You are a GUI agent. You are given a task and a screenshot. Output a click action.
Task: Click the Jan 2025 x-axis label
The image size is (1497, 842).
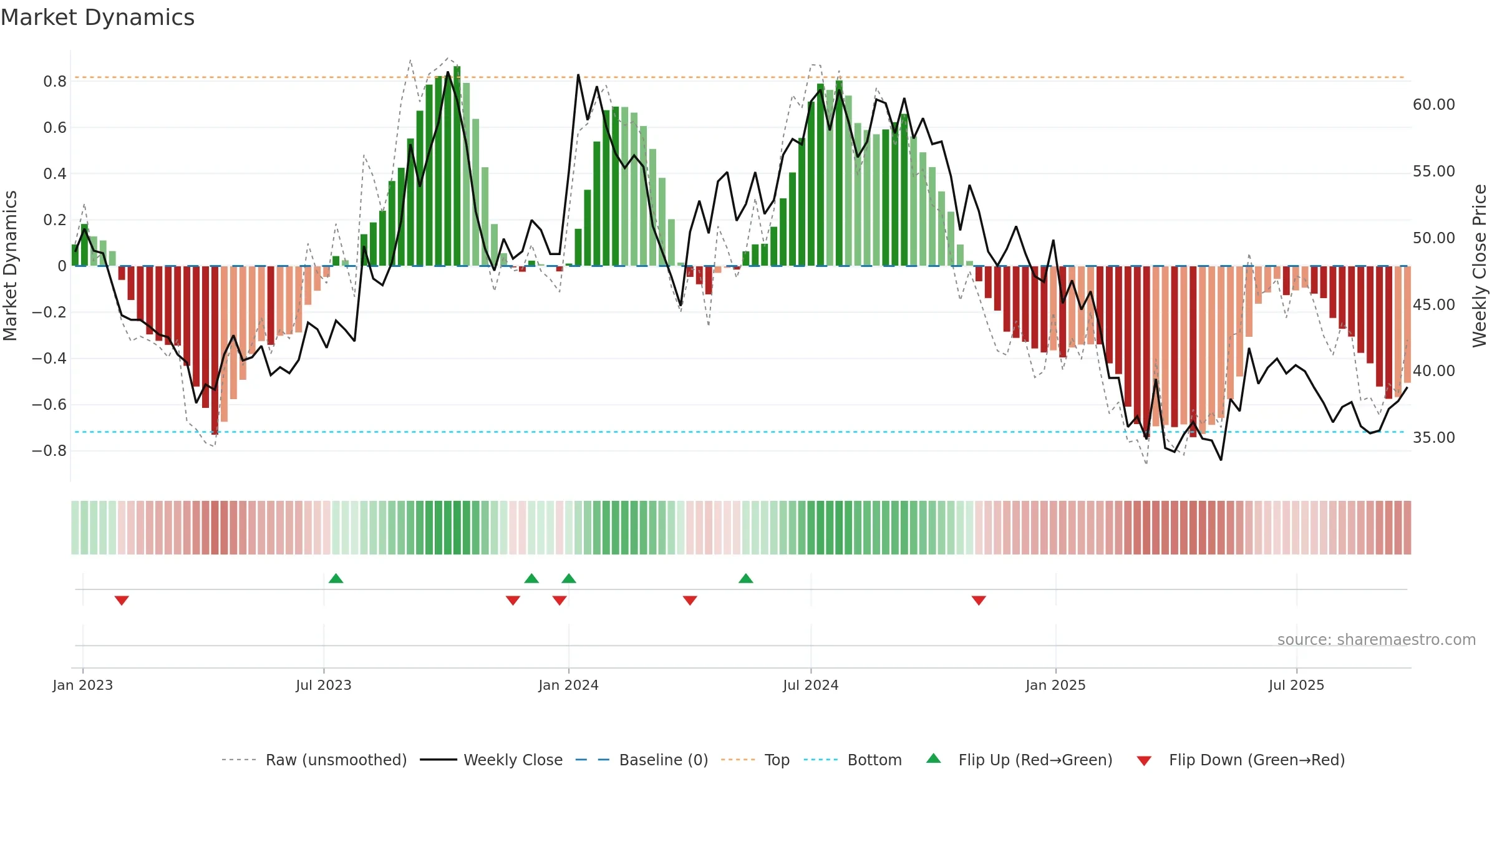(1056, 685)
